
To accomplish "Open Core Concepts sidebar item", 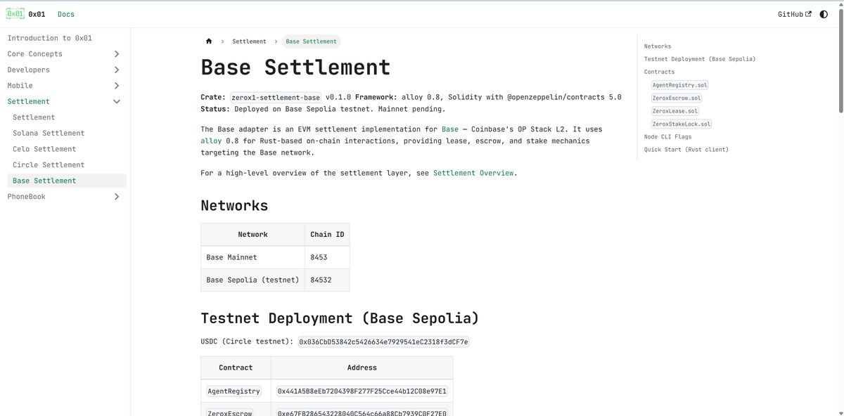I will click(34, 54).
